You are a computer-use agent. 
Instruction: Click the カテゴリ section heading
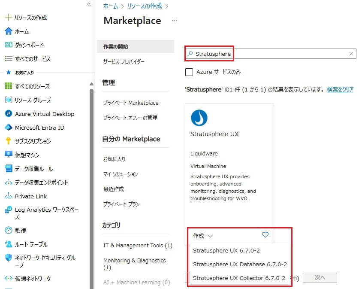pos(111,225)
